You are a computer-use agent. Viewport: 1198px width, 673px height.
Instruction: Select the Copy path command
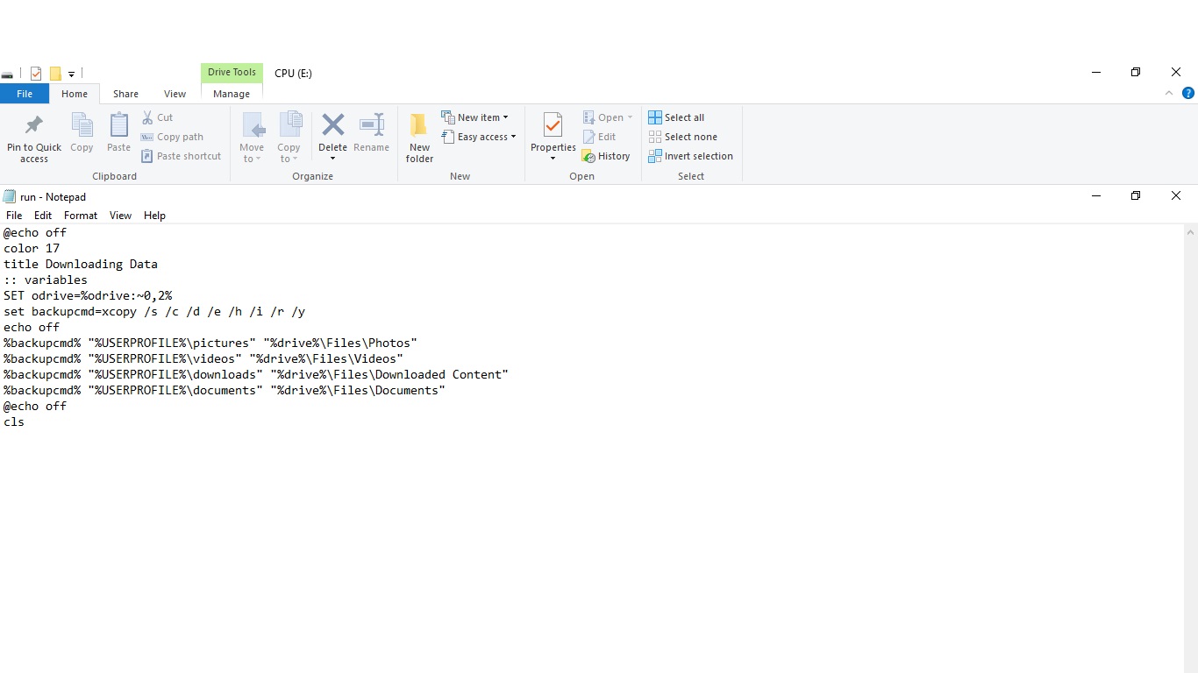(172, 137)
